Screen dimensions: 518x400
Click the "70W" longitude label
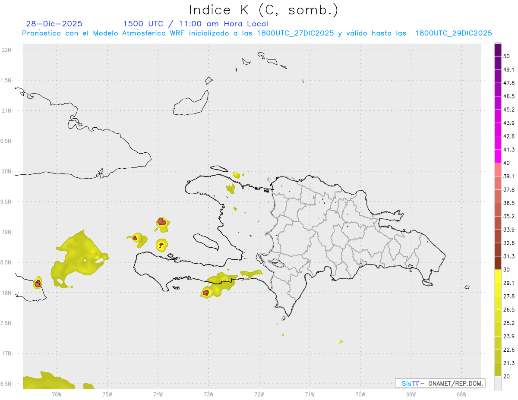click(x=360, y=394)
